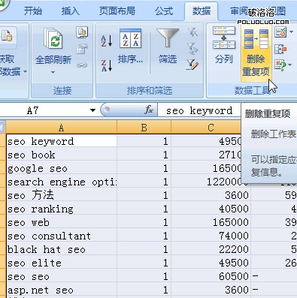Sort ascending with the A-to-Z icon
Viewport: 297px width, 298px height.
(x=107, y=41)
